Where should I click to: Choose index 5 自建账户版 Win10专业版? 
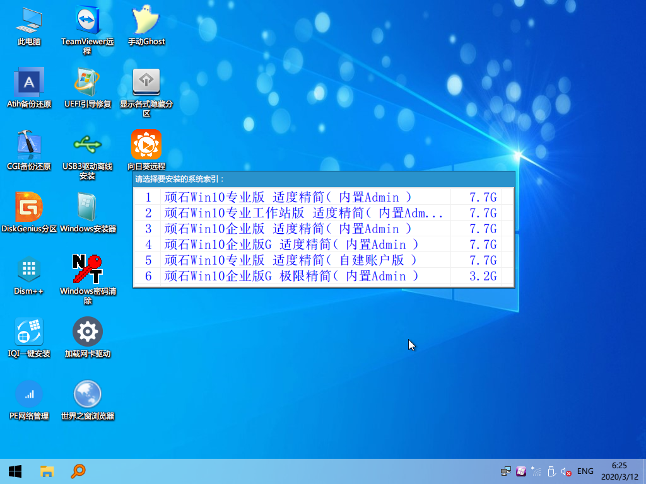click(x=290, y=260)
